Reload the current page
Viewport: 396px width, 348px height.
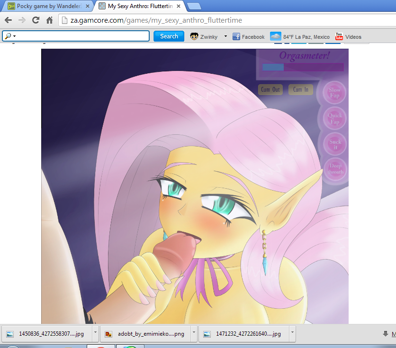36,20
